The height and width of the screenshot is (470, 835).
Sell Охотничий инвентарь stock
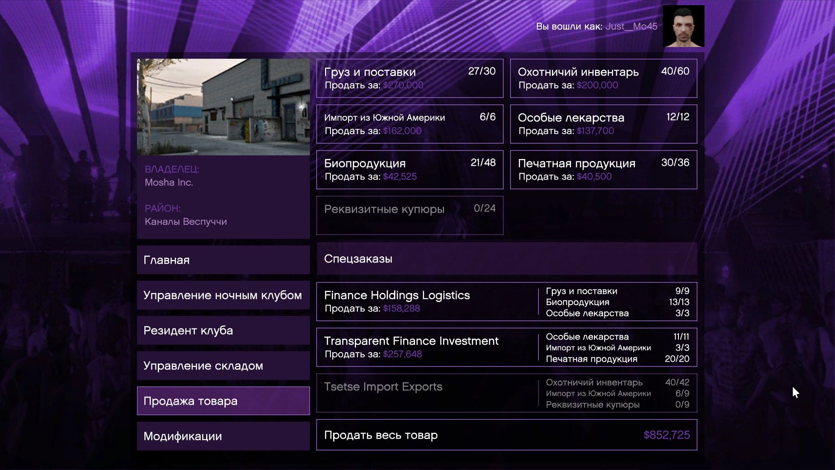pyautogui.click(x=603, y=78)
